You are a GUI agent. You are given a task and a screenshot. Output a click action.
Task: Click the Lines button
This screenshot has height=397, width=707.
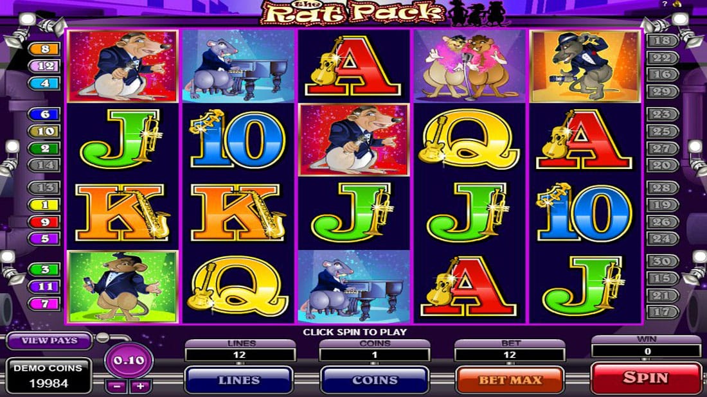click(x=239, y=380)
